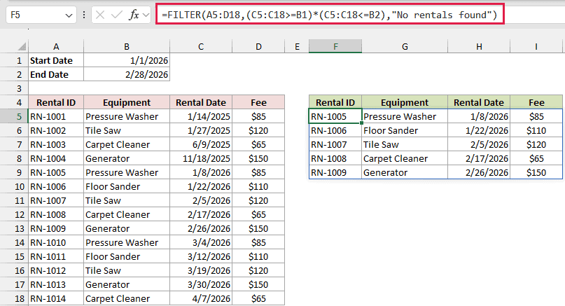This screenshot has width=565, height=306.
Task: Click pink Fee header in column D
Action: [x=258, y=102]
